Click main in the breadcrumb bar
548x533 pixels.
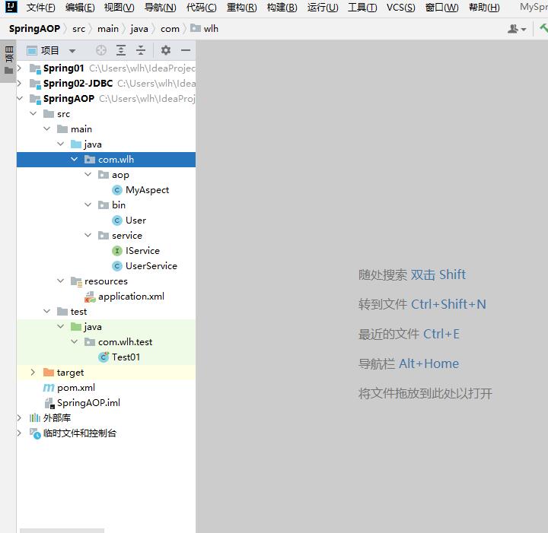[x=108, y=29]
